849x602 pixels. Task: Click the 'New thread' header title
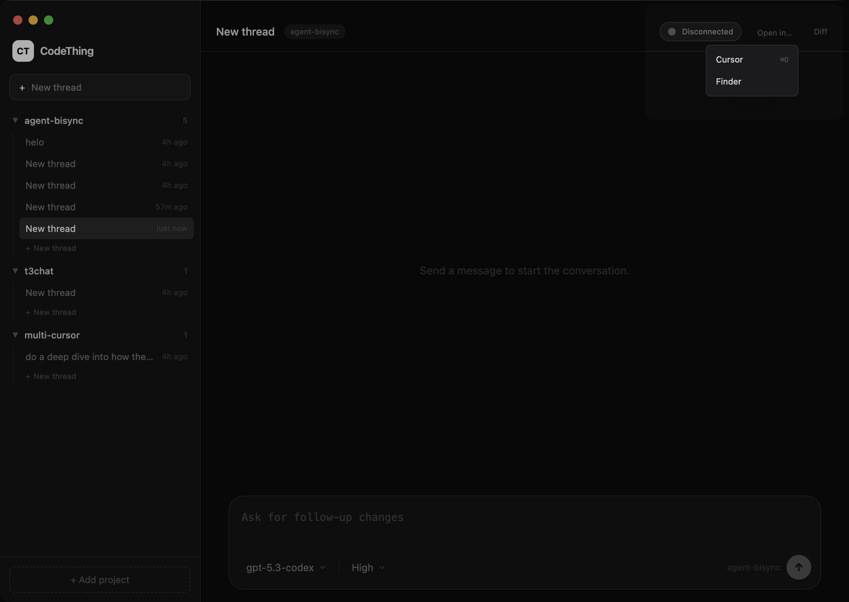[245, 32]
